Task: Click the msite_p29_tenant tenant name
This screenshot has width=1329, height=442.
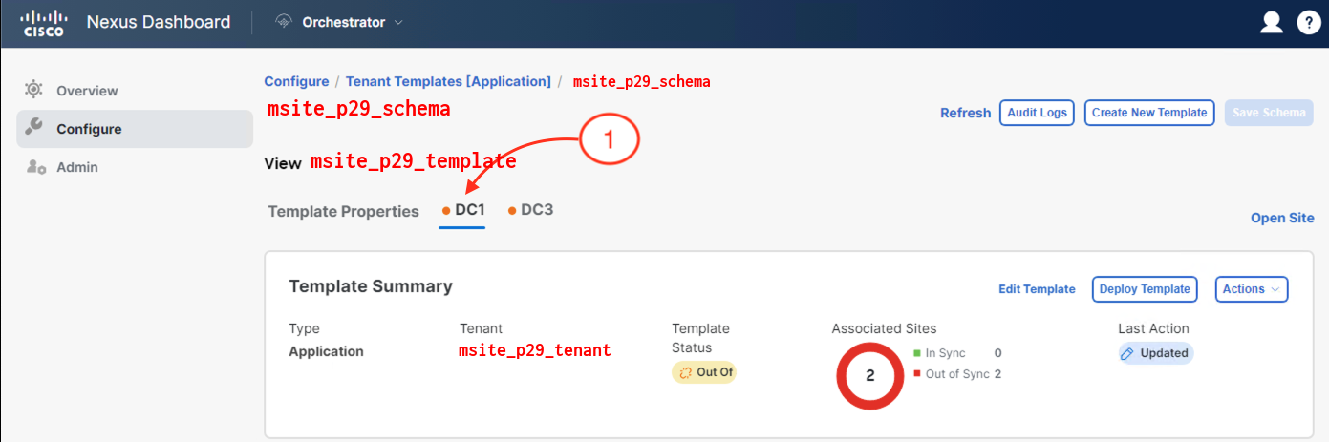Action: point(534,350)
